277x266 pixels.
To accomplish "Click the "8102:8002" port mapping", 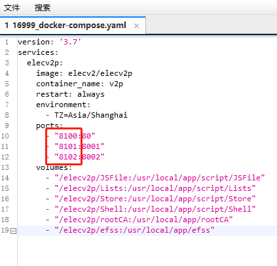I will [x=79, y=157].
